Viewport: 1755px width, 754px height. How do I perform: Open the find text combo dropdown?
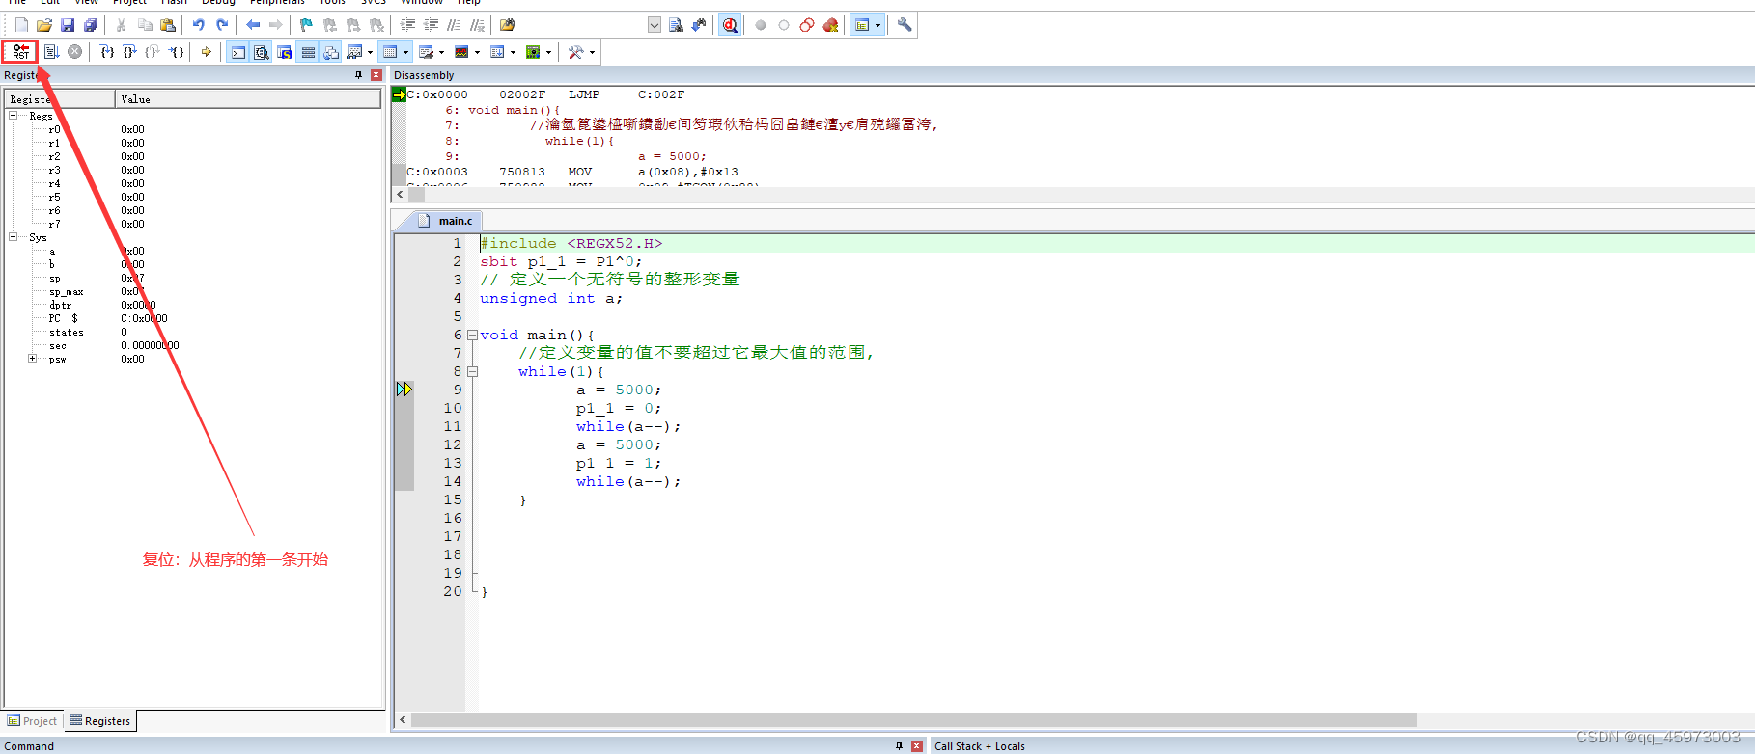[654, 25]
